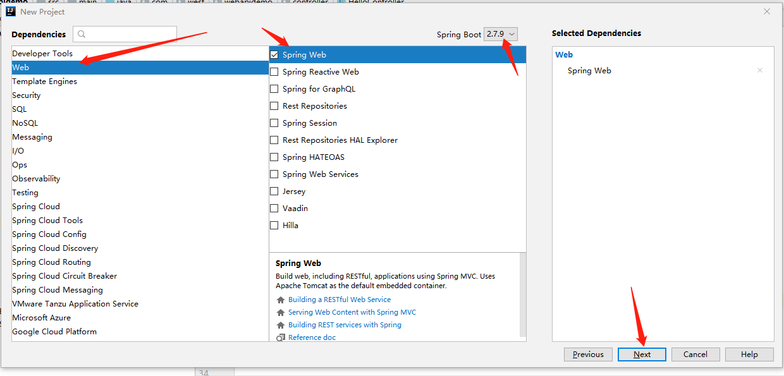The image size is (784, 376).
Task: Select the SQL category
Action: pos(140,109)
